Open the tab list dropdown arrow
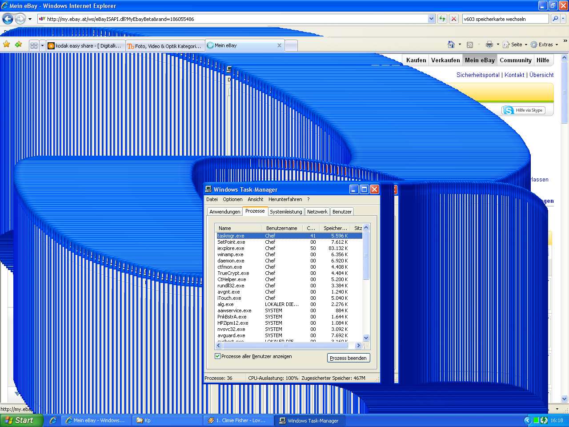569x427 pixels. point(42,45)
